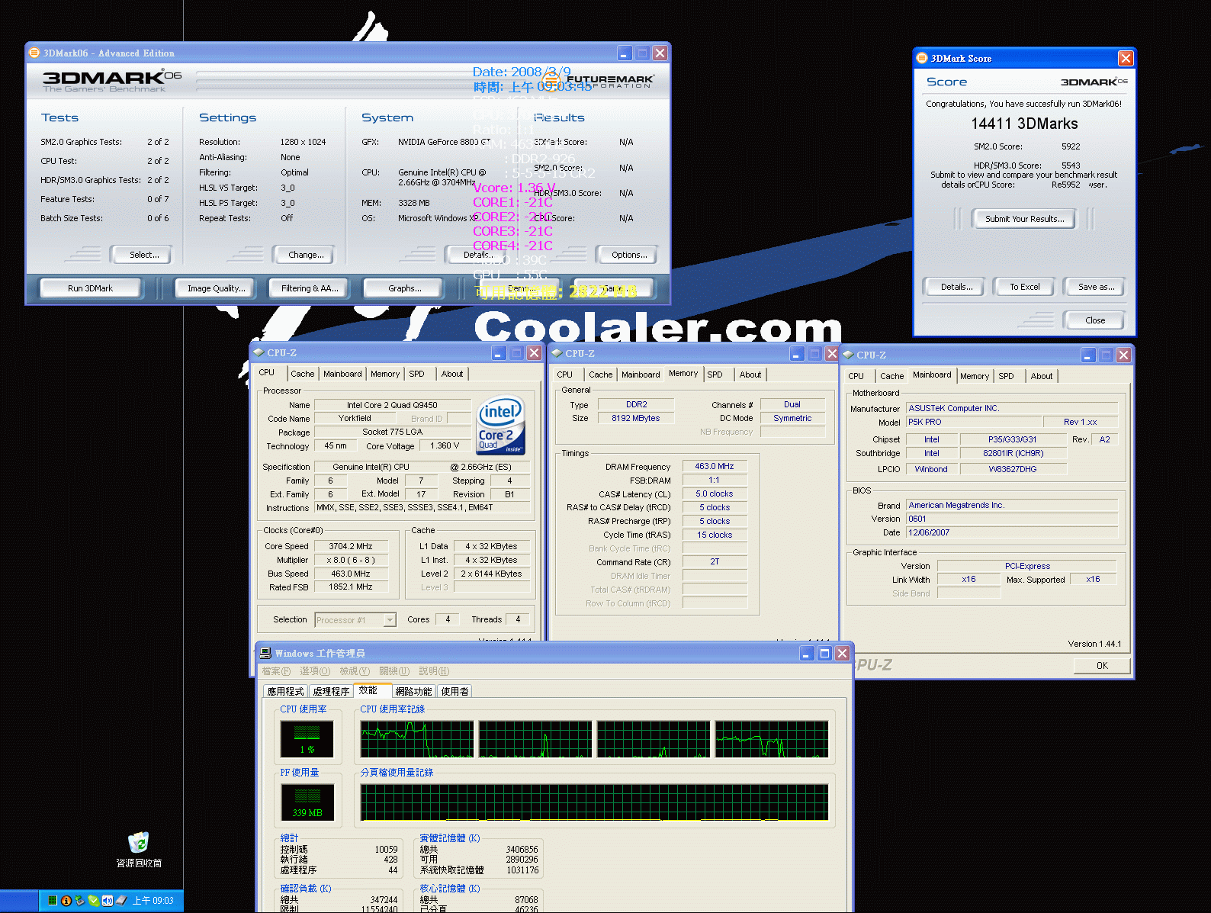Open 網路功能 tab in Task Manager

click(x=414, y=692)
